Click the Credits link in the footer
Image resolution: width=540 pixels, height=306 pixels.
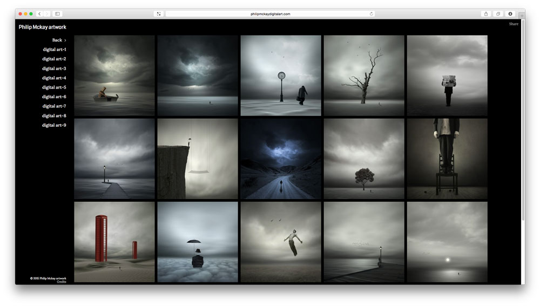[x=62, y=282]
